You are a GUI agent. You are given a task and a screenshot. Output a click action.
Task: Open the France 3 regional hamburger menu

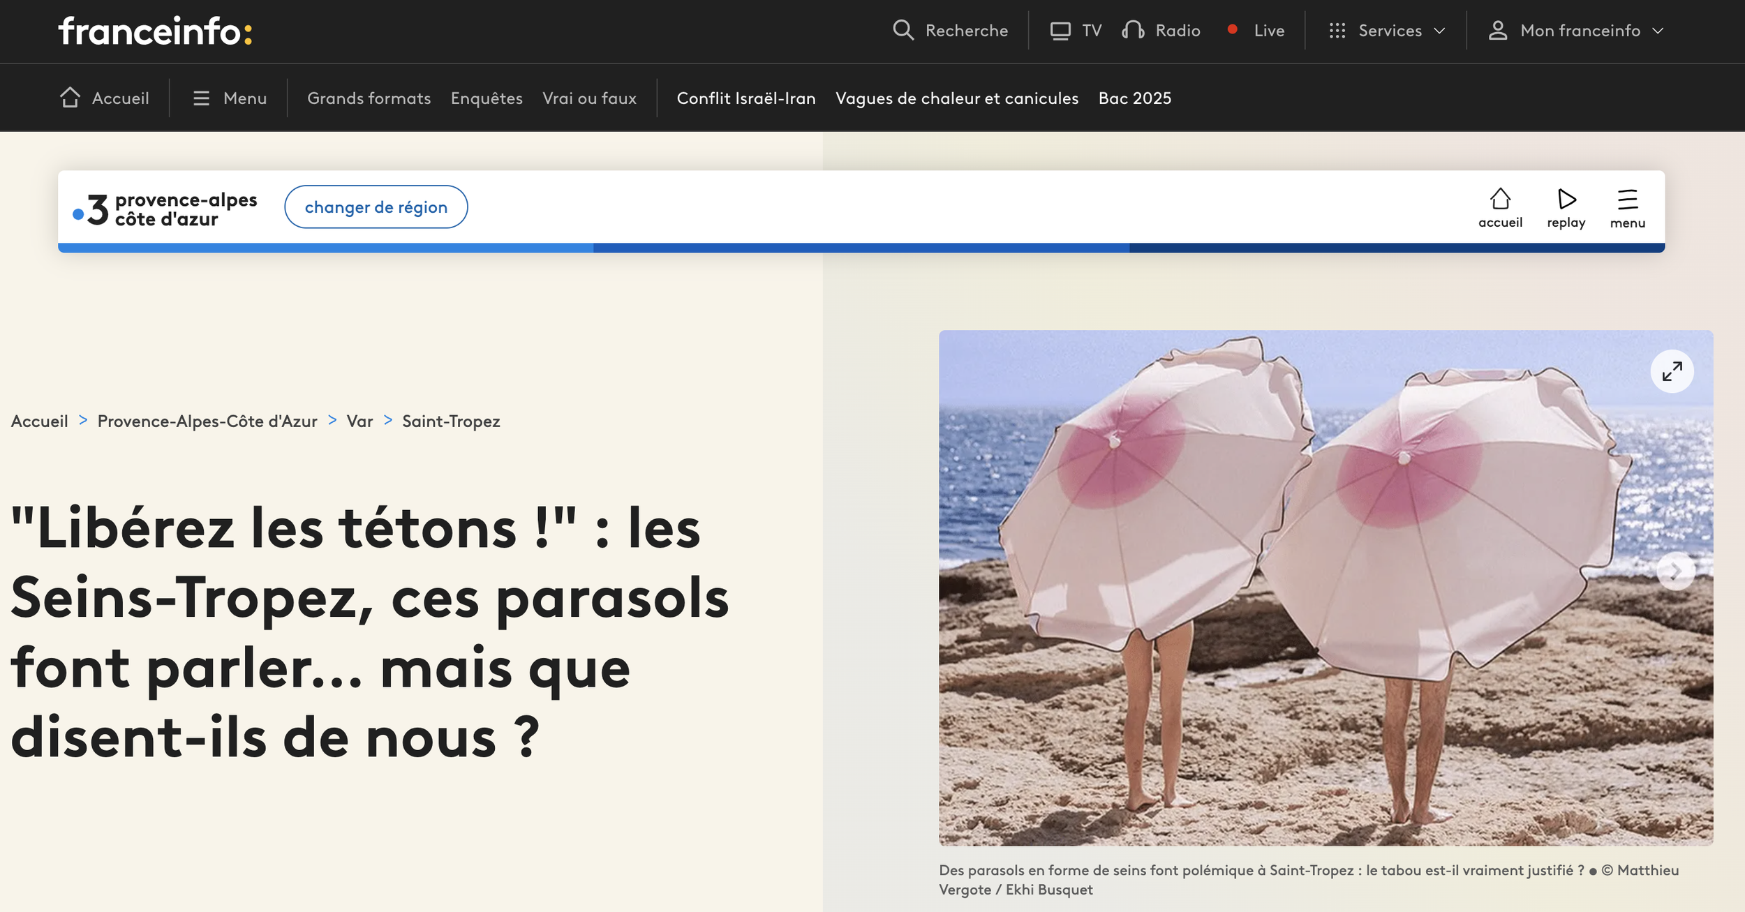(x=1627, y=200)
